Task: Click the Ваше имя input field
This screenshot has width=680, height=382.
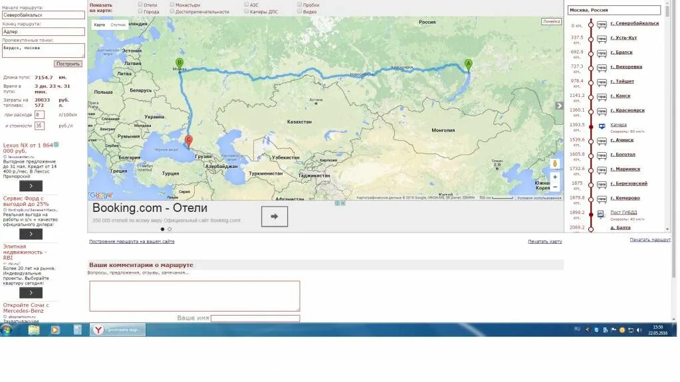Action: tap(255, 318)
